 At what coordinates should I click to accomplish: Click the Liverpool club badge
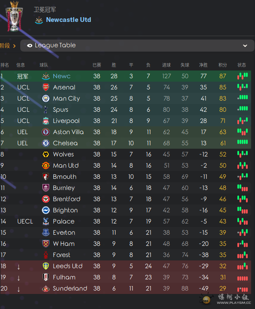[x=46, y=121]
